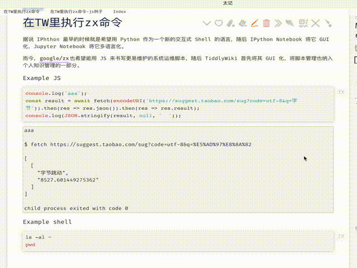Click the 太记 window title

[228, 3]
